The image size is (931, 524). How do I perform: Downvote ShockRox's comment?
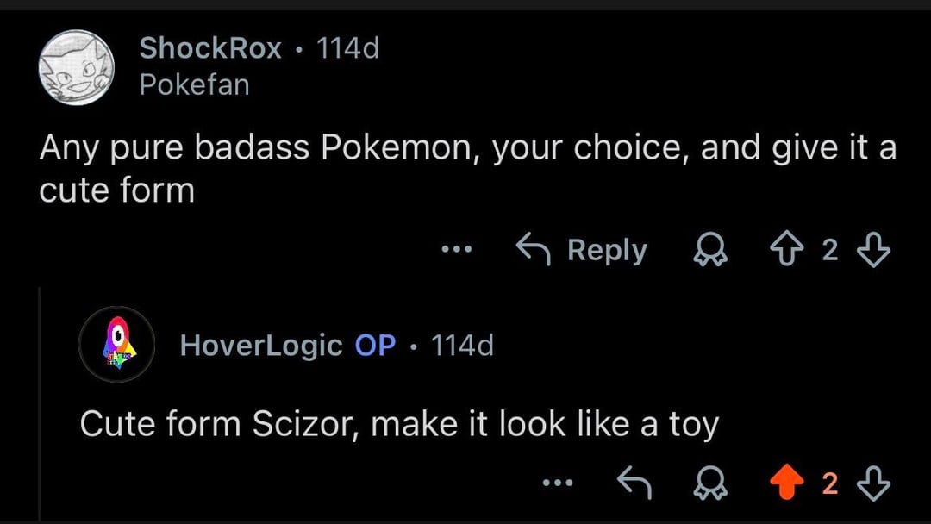click(x=874, y=250)
